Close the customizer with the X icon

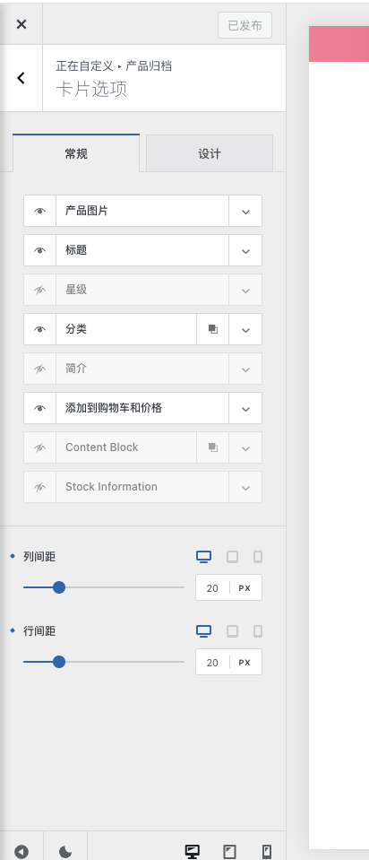click(21, 24)
